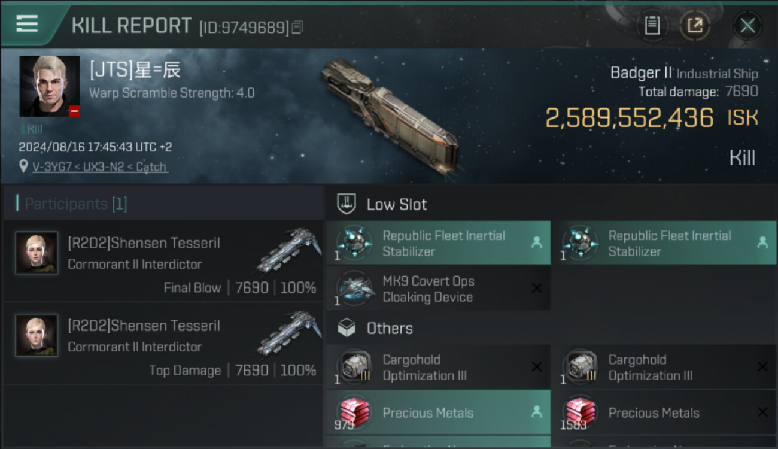Inspect the Badger II ship image
Screen dimensions: 778x449
pos(390,114)
